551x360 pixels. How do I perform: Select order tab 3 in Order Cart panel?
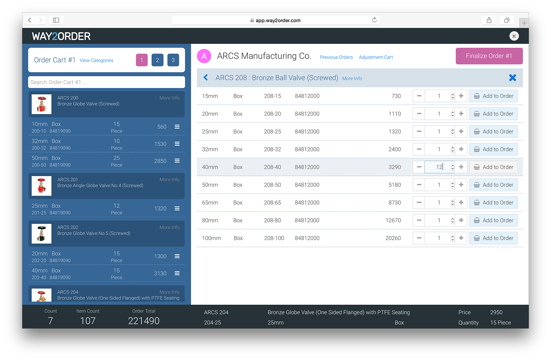[x=173, y=60]
